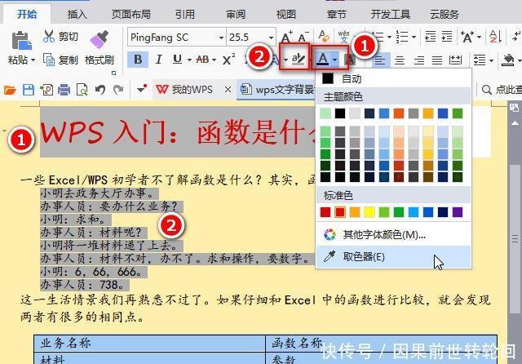
Task: Expand the Paste (粘贴) options arrow
Action: pyautogui.click(x=33, y=60)
